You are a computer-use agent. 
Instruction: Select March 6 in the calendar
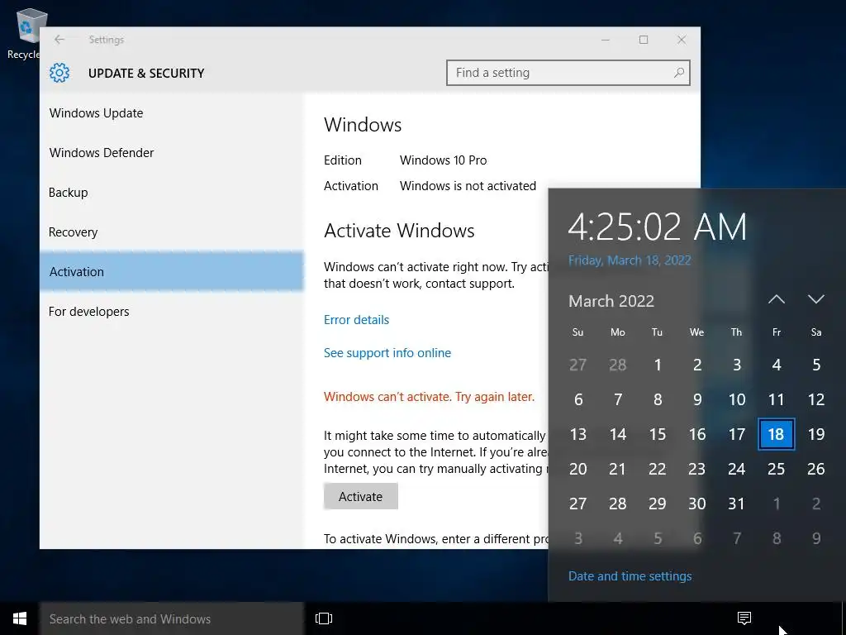click(577, 399)
